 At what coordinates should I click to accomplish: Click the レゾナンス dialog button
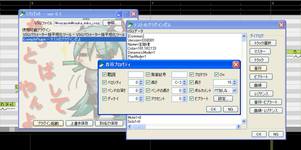click(x=261, y=94)
